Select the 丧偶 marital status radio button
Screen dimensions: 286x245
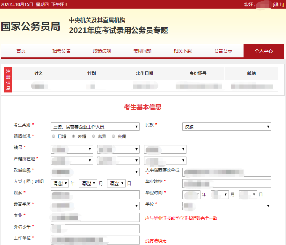(x=113, y=136)
